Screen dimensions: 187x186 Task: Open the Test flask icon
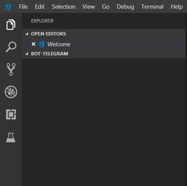11,137
